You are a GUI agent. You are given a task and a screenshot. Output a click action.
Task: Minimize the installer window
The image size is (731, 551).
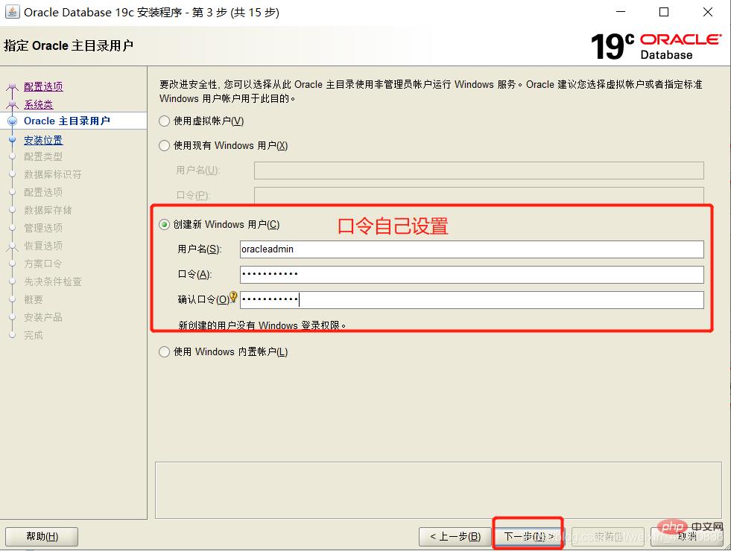pos(621,12)
